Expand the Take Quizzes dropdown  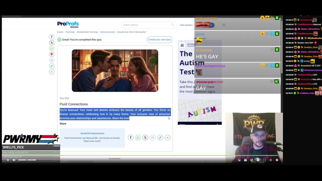pyautogui.click(x=186, y=25)
